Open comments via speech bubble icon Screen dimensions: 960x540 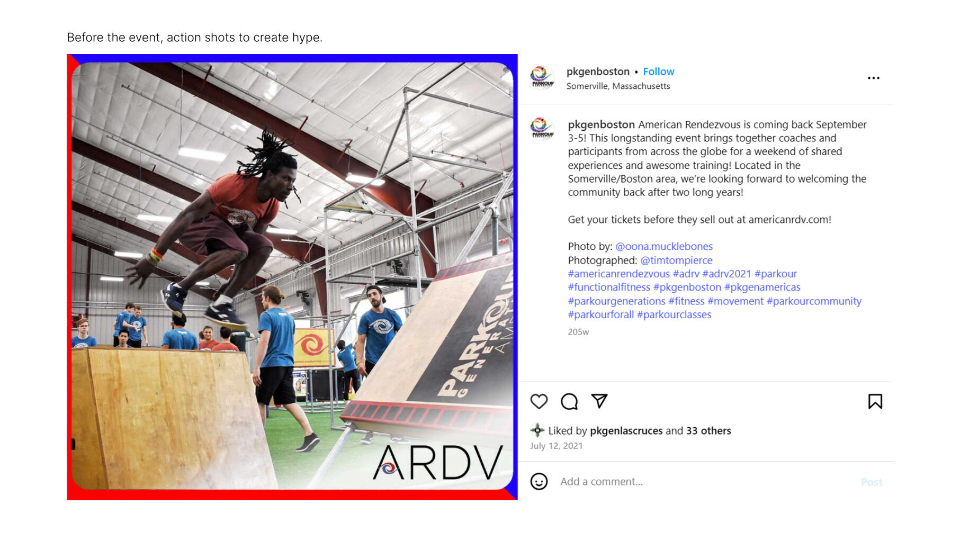(569, 402)
